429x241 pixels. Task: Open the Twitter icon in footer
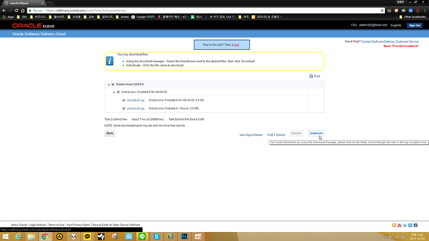click(405, 225)
